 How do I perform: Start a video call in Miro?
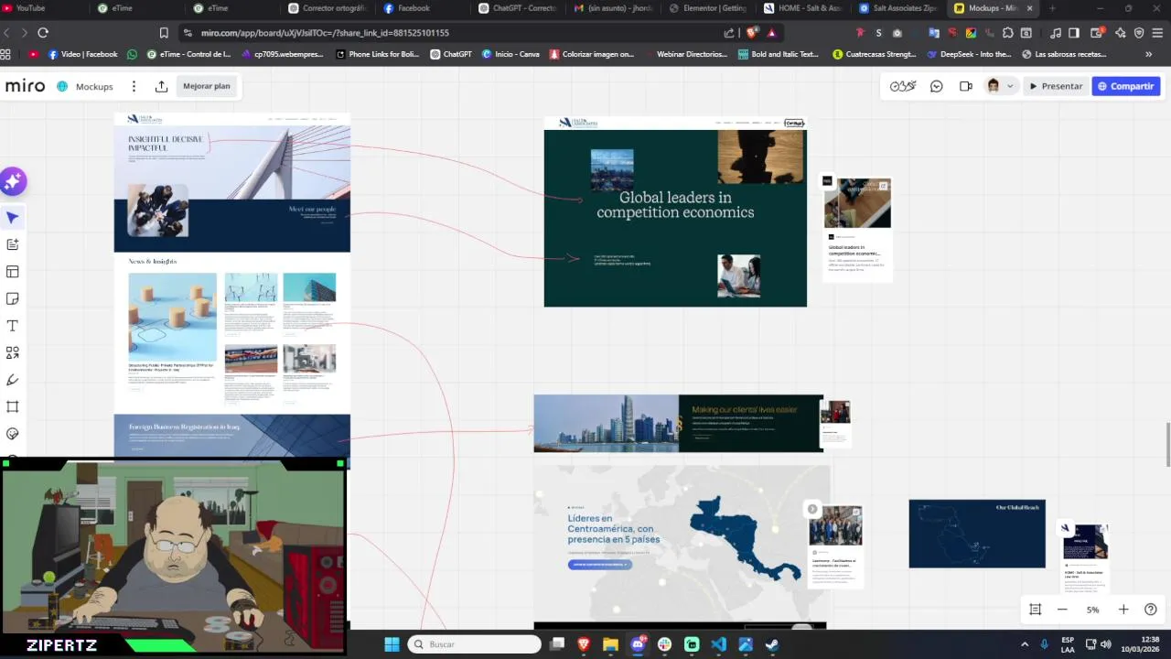[x=965, y=86]
